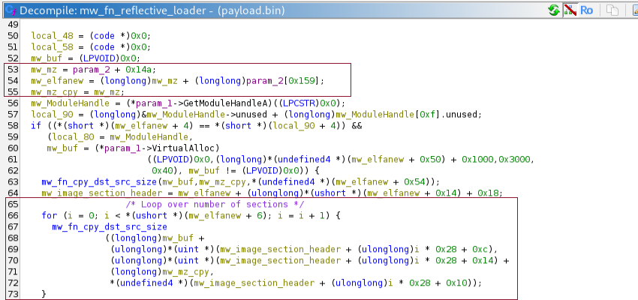Image resolution: width=638 pixels, height=300 pixels.
Task: Click the 'for' keyword on line 66
Action: 50,215
